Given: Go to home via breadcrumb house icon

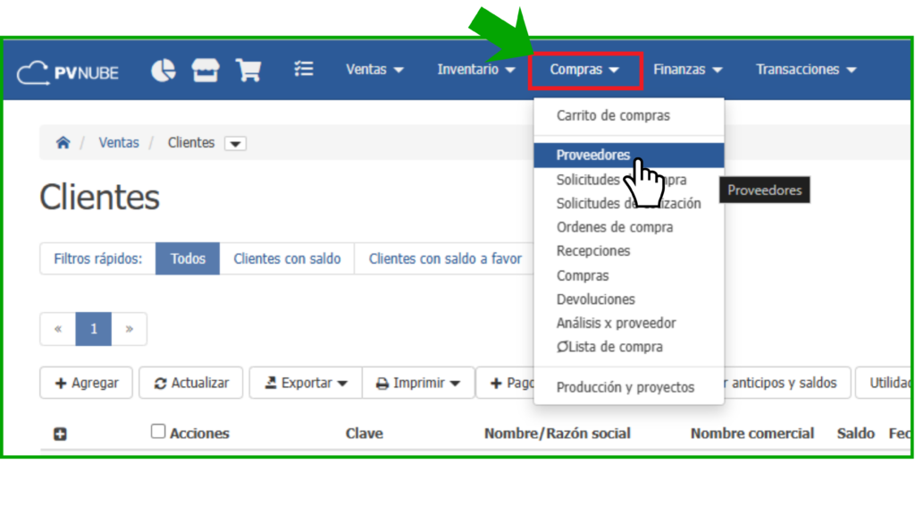Looking at the screenshot, I should pyautogui.click(x=63, y=143).
